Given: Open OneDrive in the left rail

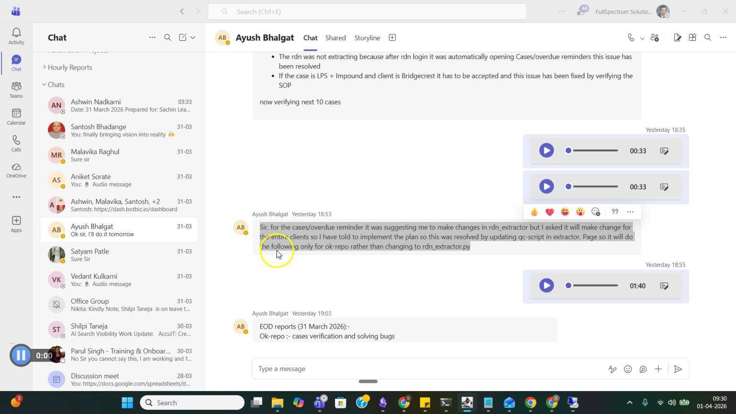Looking at the screenshot, I should 16,170.
